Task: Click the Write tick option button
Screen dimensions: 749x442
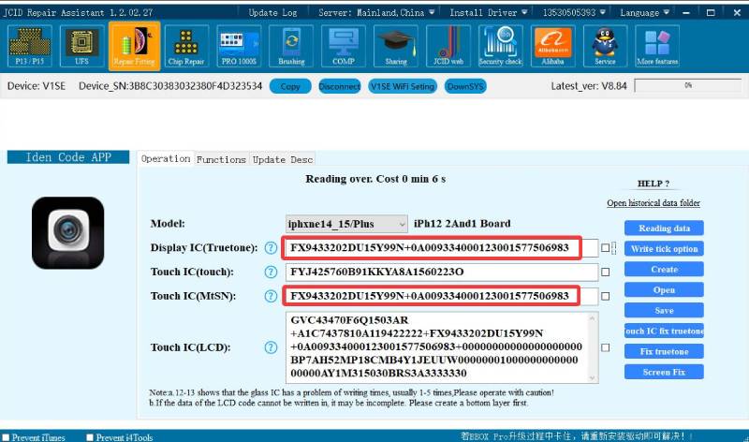Action: tap(664, 248)
